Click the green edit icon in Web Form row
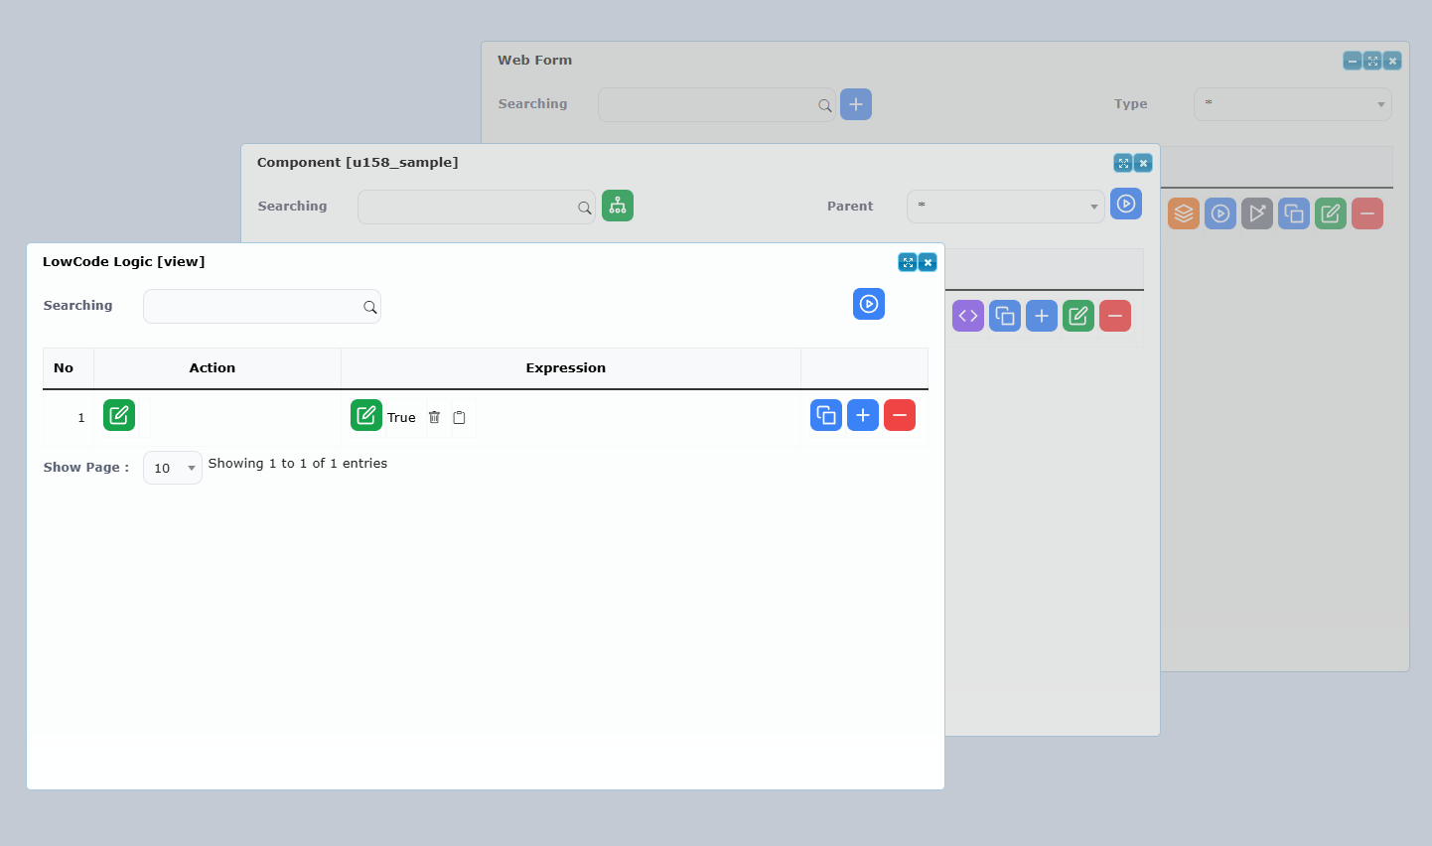 click(x=1331, y=213)
